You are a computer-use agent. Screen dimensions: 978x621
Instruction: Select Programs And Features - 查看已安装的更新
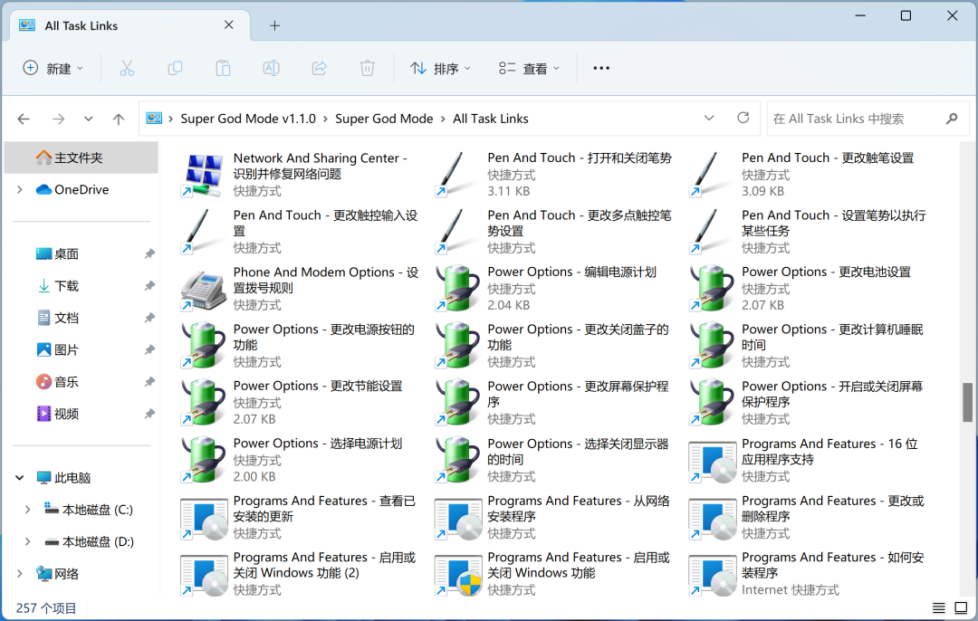pyautogui.click(x=302, y=518)
